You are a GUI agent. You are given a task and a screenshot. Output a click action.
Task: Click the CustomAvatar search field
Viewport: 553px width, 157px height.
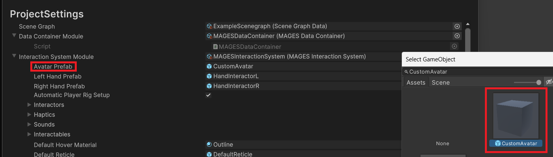tap(477, 72)
